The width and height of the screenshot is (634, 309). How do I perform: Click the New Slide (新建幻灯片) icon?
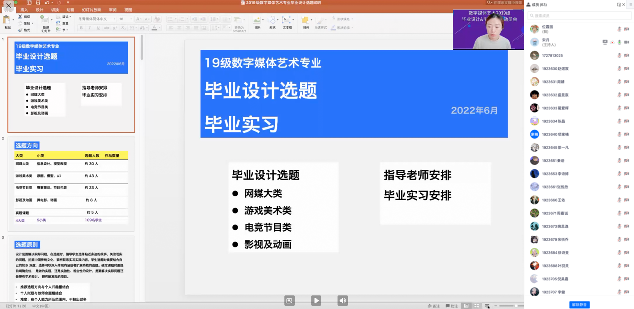point(45,23)
